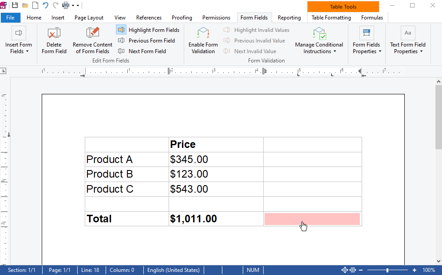
Task: Click the Save icon in quick access toolbar
Action: pyautogui.click(x=15, y=5)
